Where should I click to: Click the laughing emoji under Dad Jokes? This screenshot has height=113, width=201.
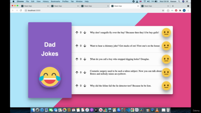click(x=50, y=77)
